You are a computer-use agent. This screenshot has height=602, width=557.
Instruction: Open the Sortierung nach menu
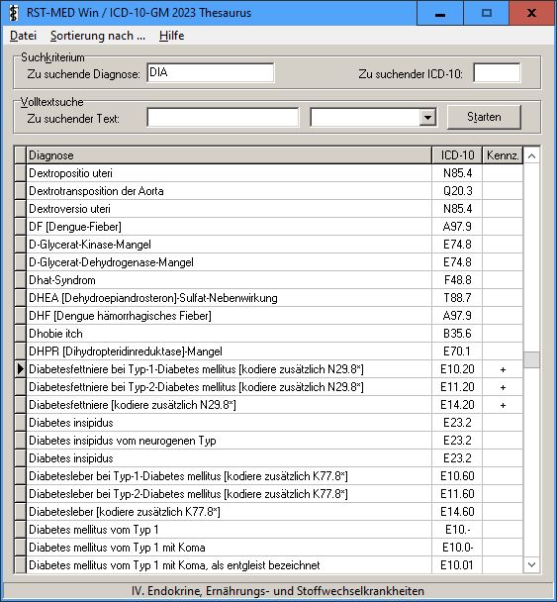click(98, 36)
